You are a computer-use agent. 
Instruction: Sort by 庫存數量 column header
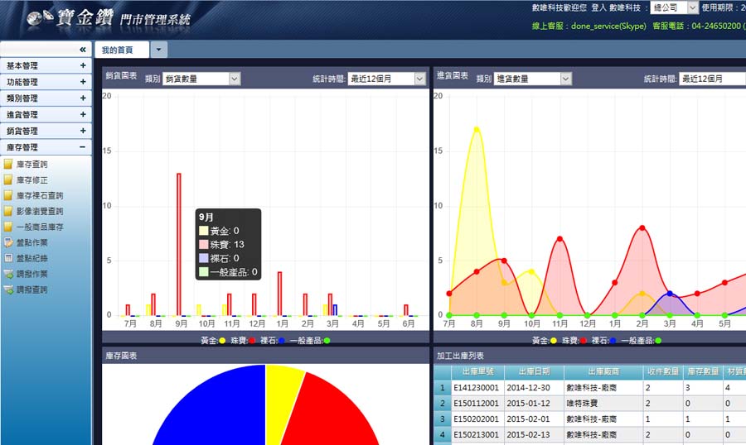pyautogui.click(x=703, y=372)
